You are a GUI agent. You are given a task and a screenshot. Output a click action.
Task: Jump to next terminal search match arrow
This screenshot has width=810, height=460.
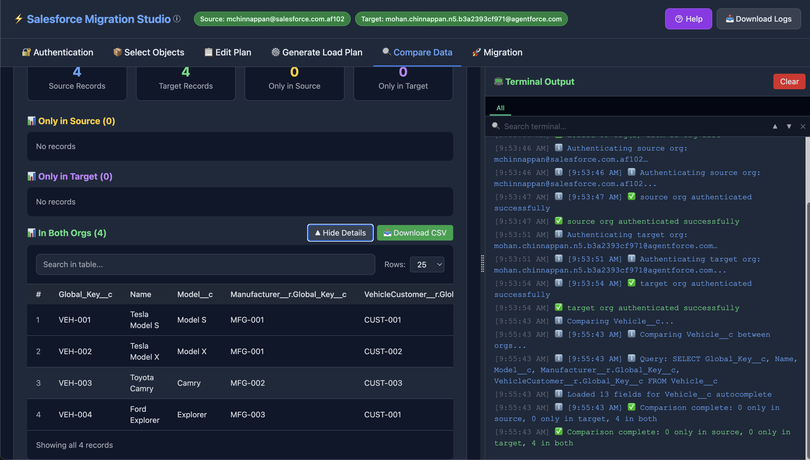[x=789, y=126]
